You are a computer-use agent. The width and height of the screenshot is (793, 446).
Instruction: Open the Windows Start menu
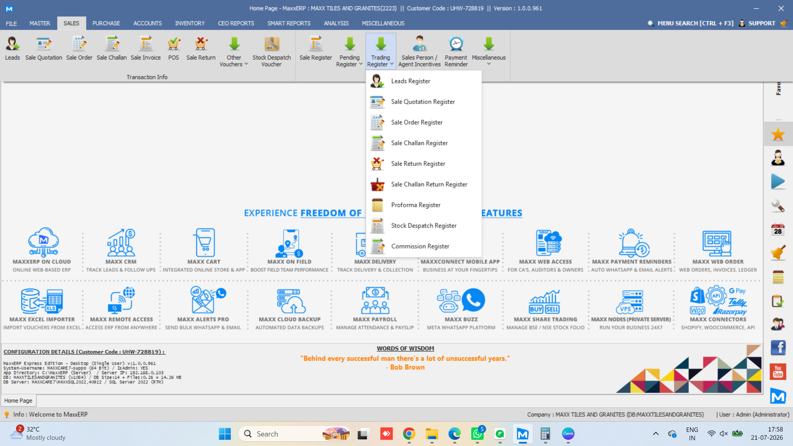(225, 434)
